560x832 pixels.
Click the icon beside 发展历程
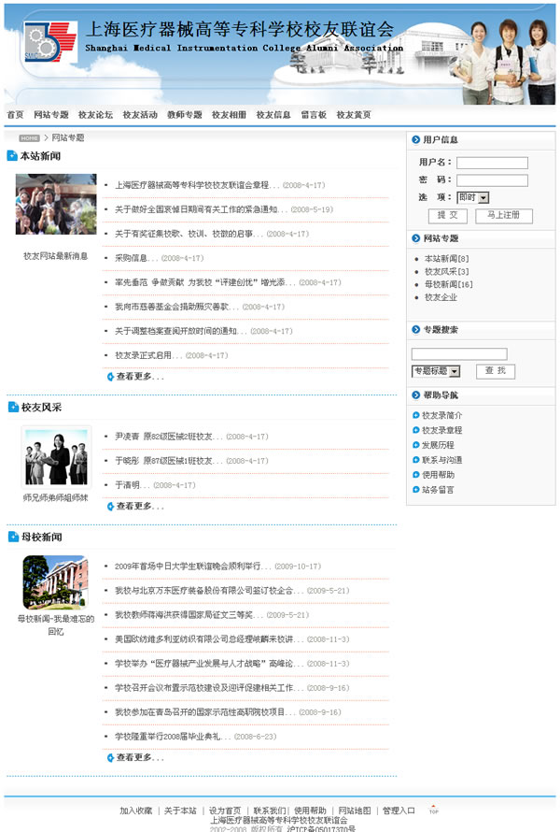(416, 445)
